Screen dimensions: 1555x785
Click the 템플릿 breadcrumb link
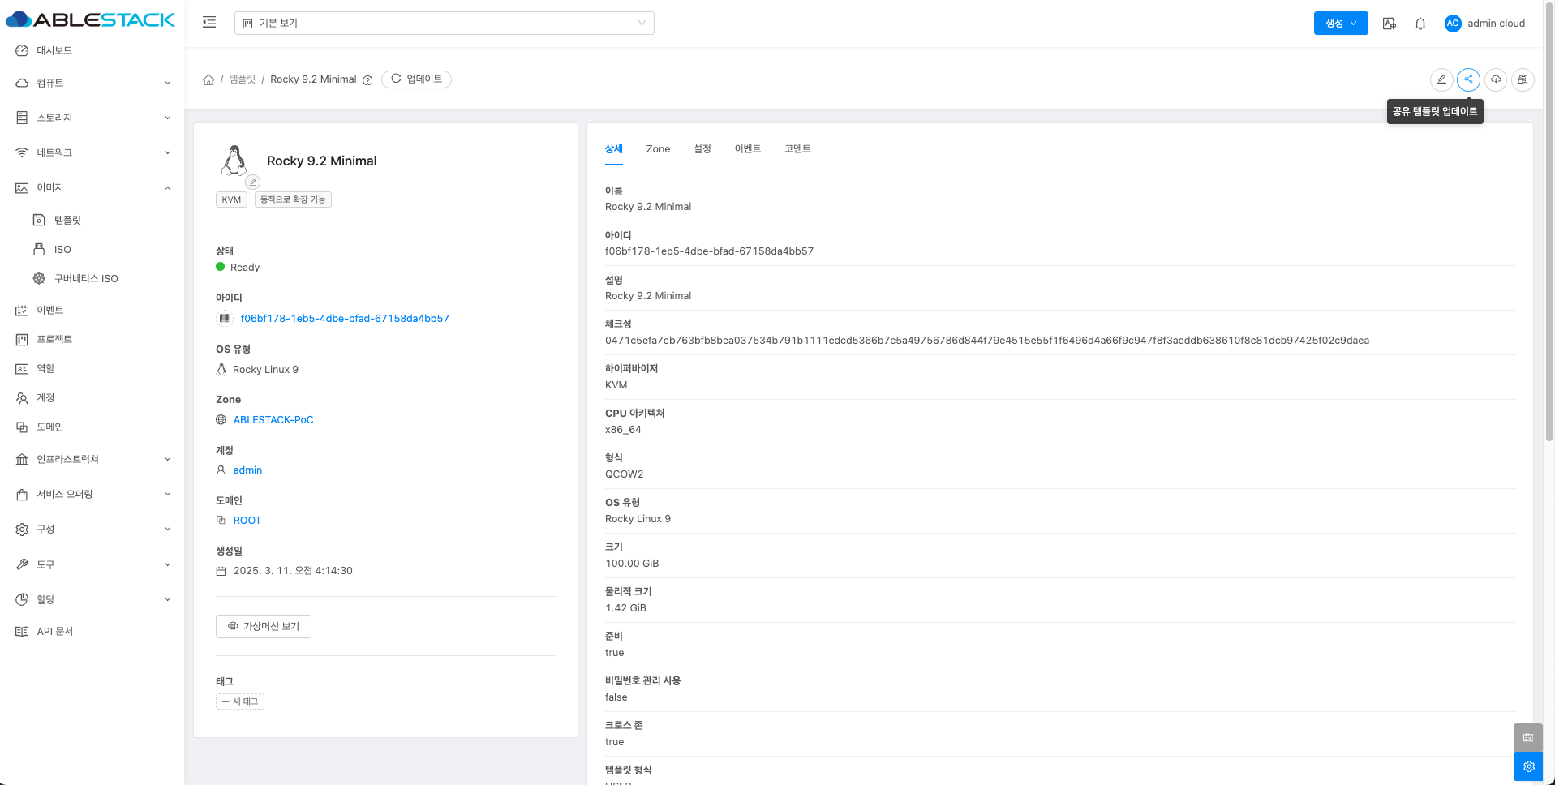pyautogui.click(x=242, y=79)
